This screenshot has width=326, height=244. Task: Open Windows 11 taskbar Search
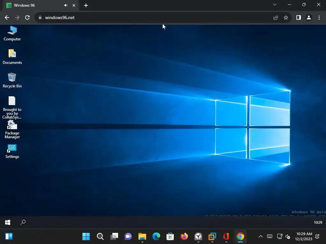(100, 236)
